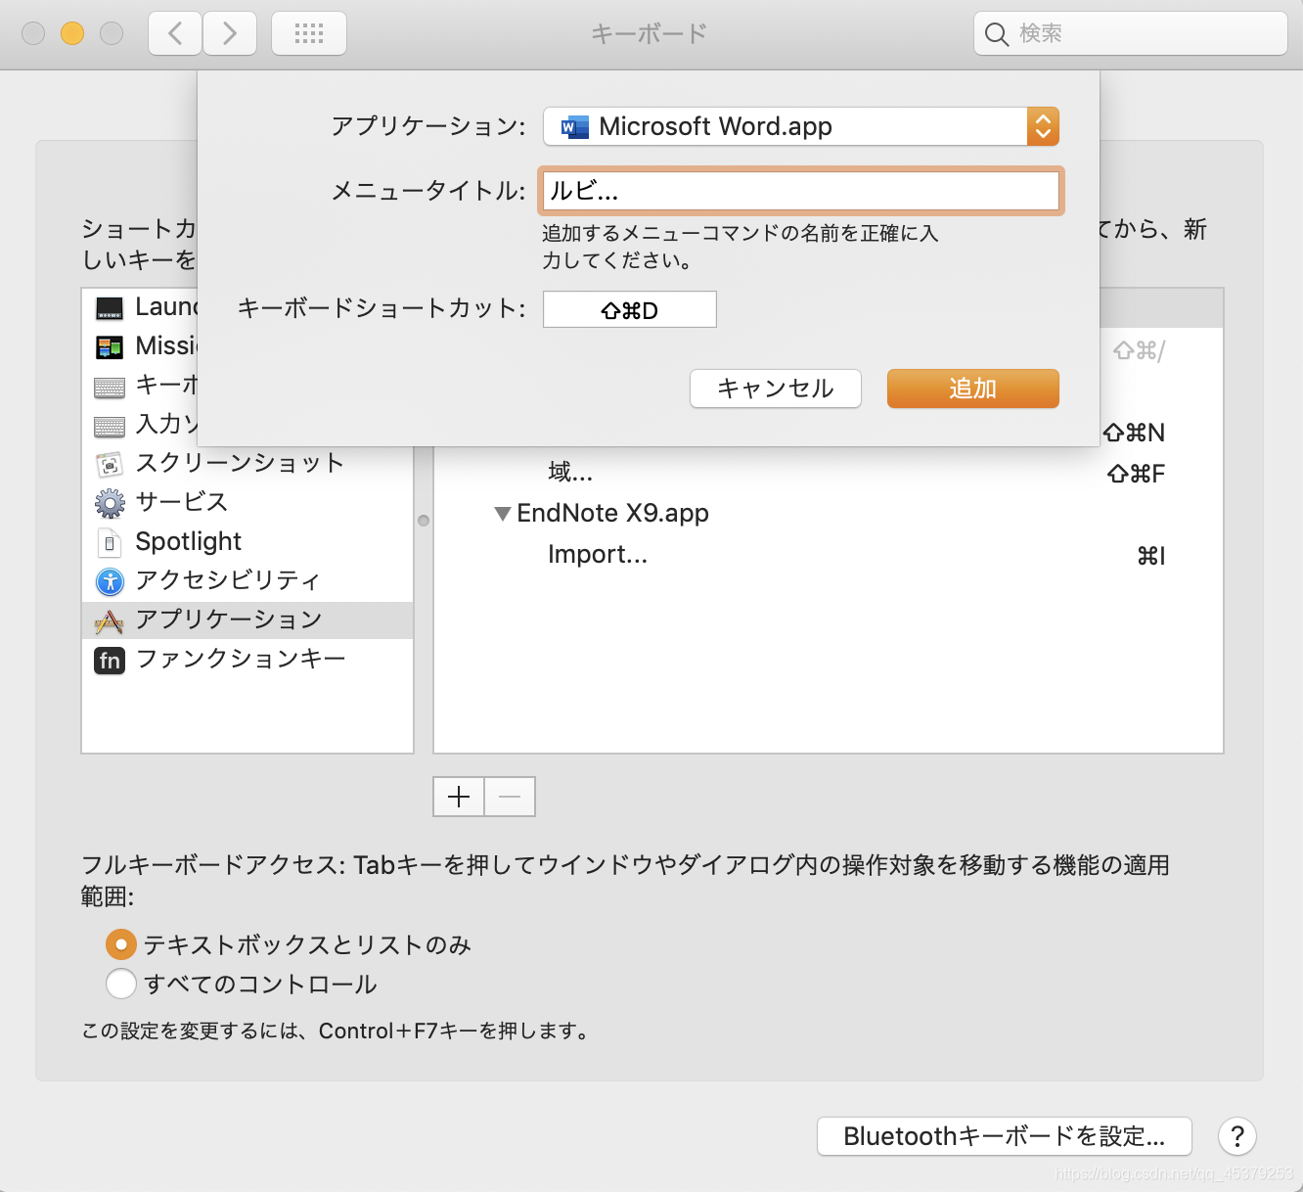
Task: Click the サービス gear icon
Action: (x=110, y=503)
